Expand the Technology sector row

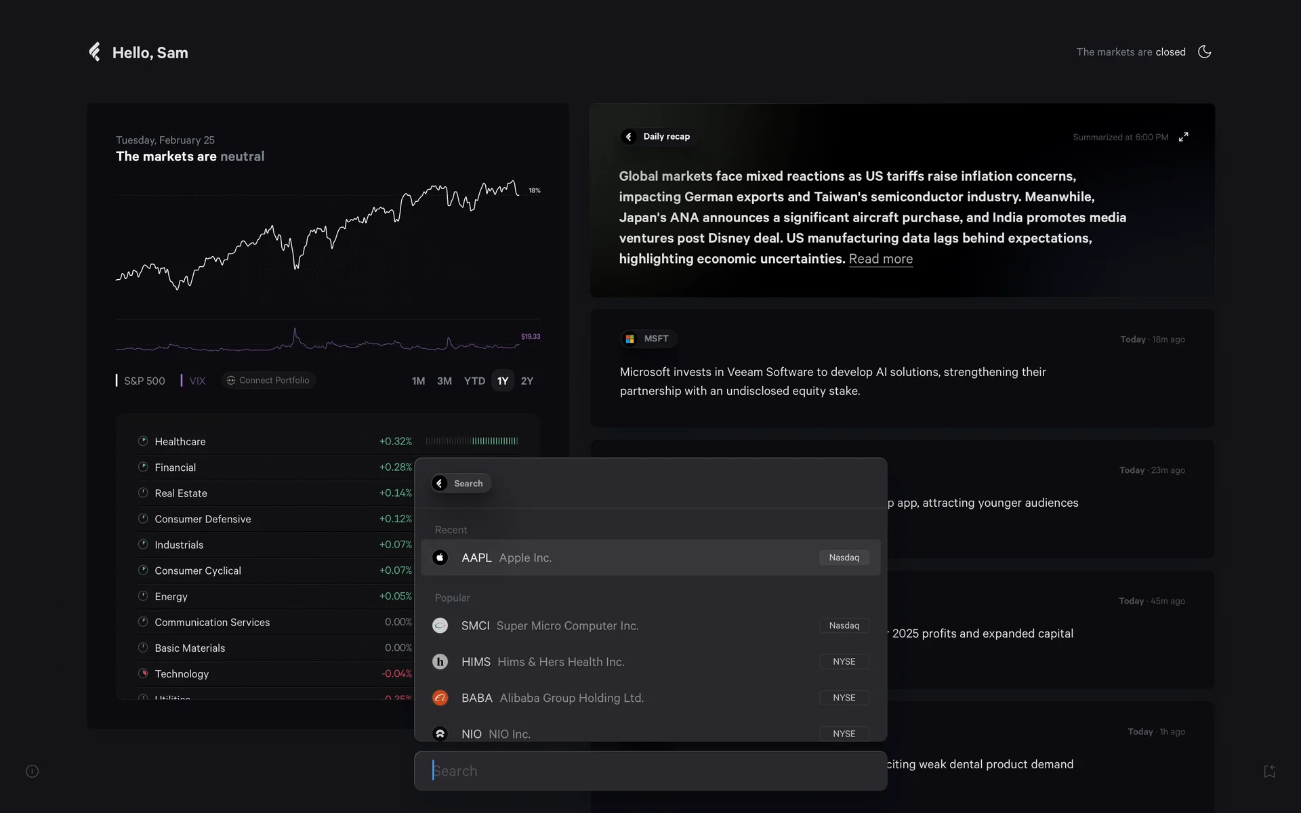182,674
